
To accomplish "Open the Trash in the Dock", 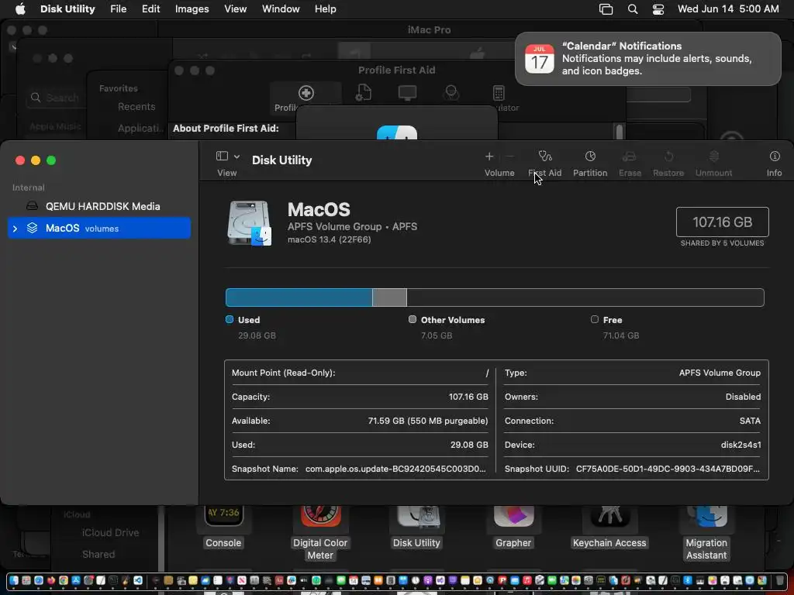I will 779,580.
